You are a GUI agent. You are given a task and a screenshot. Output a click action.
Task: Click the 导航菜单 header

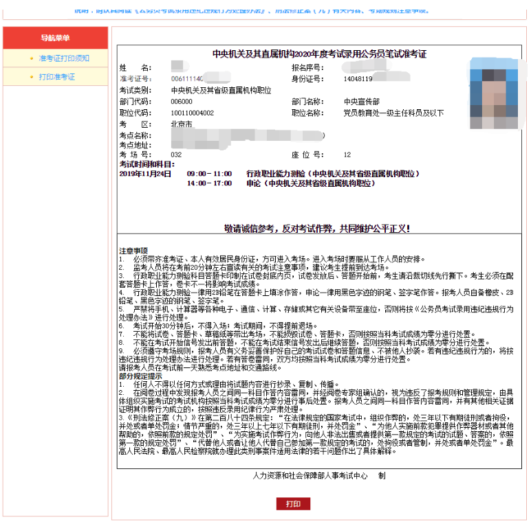tap(55, 38)
